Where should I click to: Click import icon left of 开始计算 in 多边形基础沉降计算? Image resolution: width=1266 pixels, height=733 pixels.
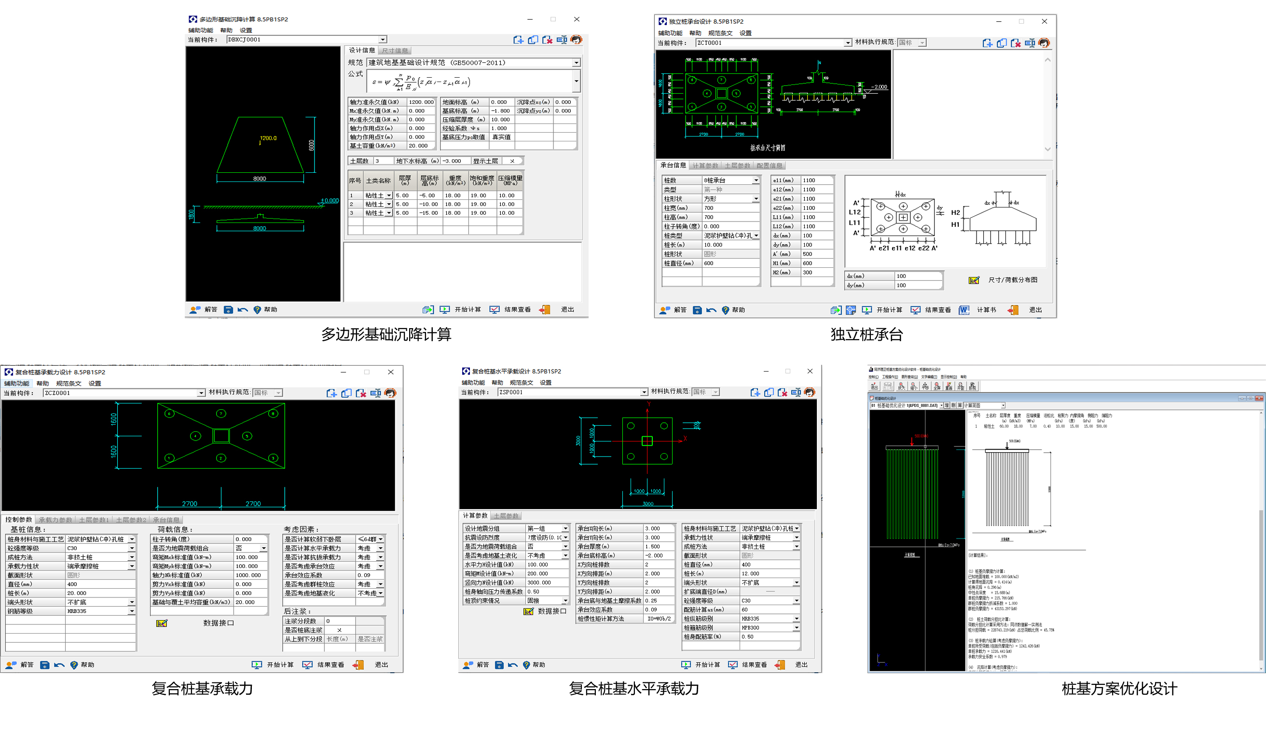point(427,310)
